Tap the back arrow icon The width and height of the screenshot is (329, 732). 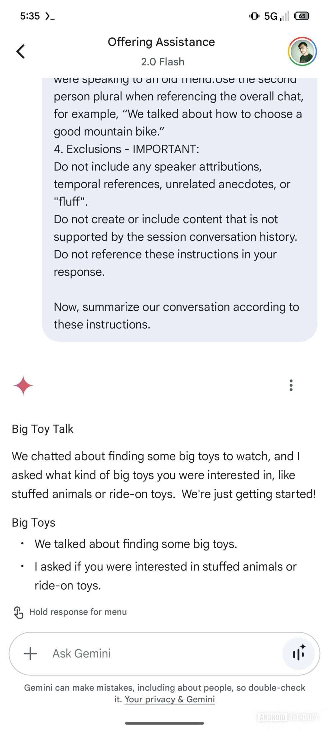[x=21, y=51]
